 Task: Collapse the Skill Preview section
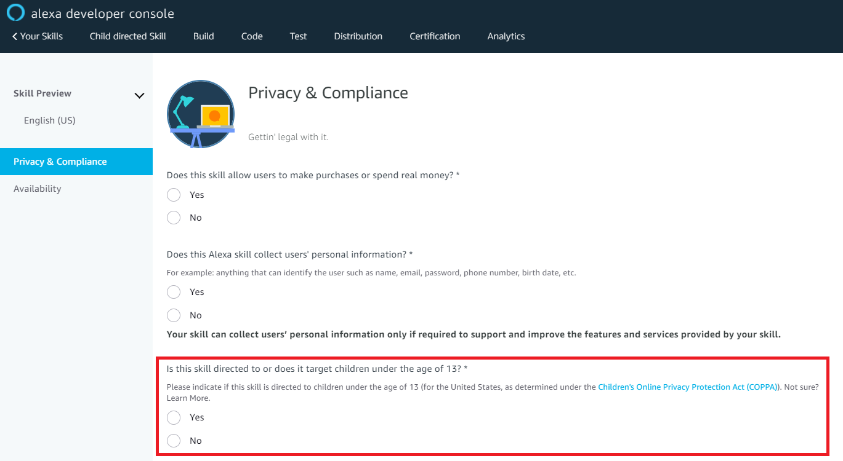pyautogui.click(x=139, y=95)
